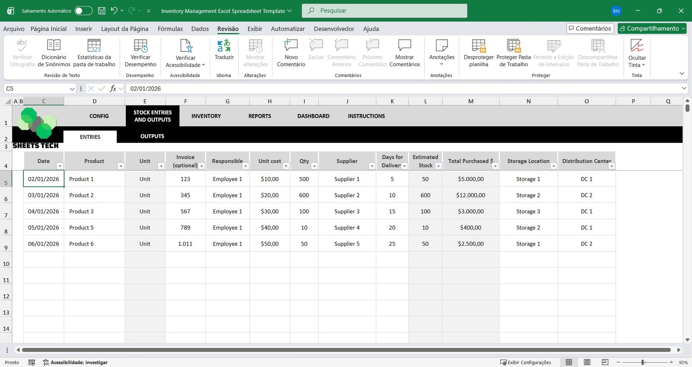This screenshot has width=692, height=367.
Task: Switch to the OUTPUTS sheet tab
Action: click(152, 136)
